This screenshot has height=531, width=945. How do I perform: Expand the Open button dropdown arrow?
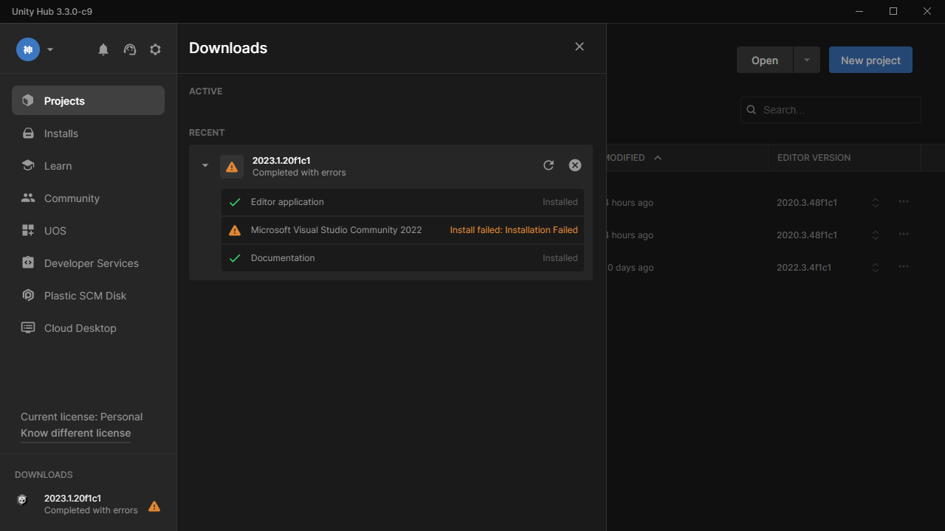[x=807, y=60]
